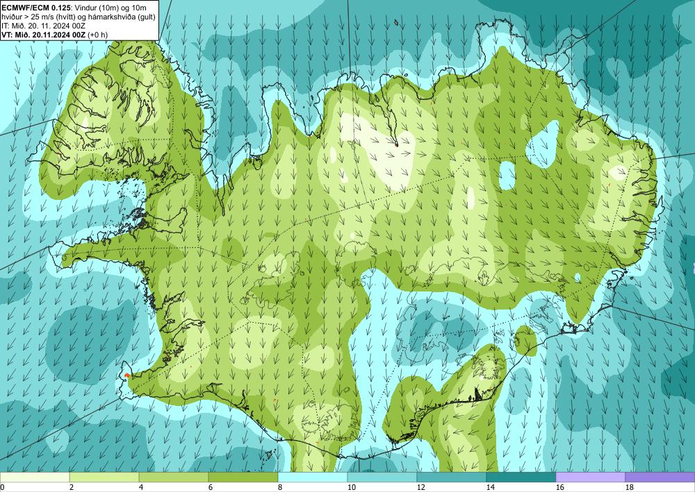Select the 8–10 m/s pale cyan legend swatch

[x=313, y=477]
